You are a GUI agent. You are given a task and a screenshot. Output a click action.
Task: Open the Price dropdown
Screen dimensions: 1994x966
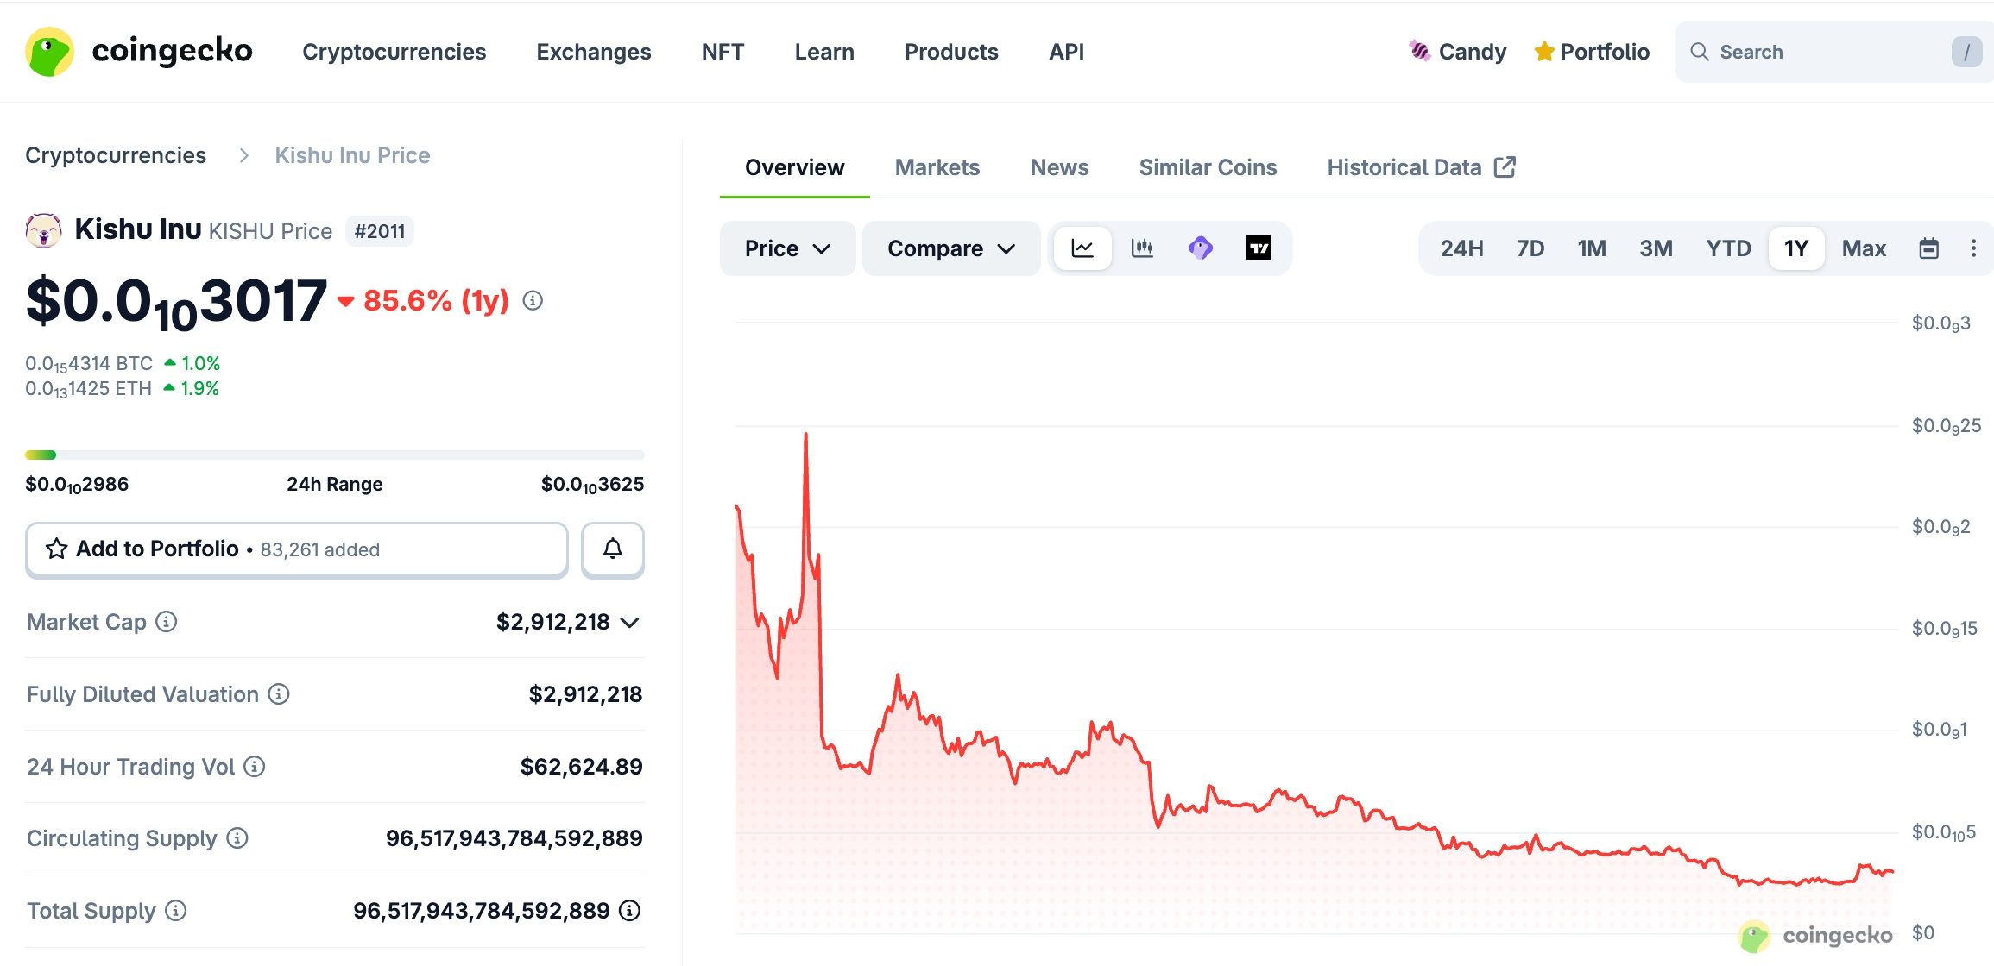[x=786, y=248]
